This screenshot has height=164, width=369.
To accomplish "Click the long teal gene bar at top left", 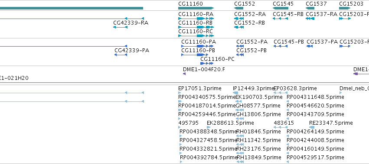I will click(72, 8).
